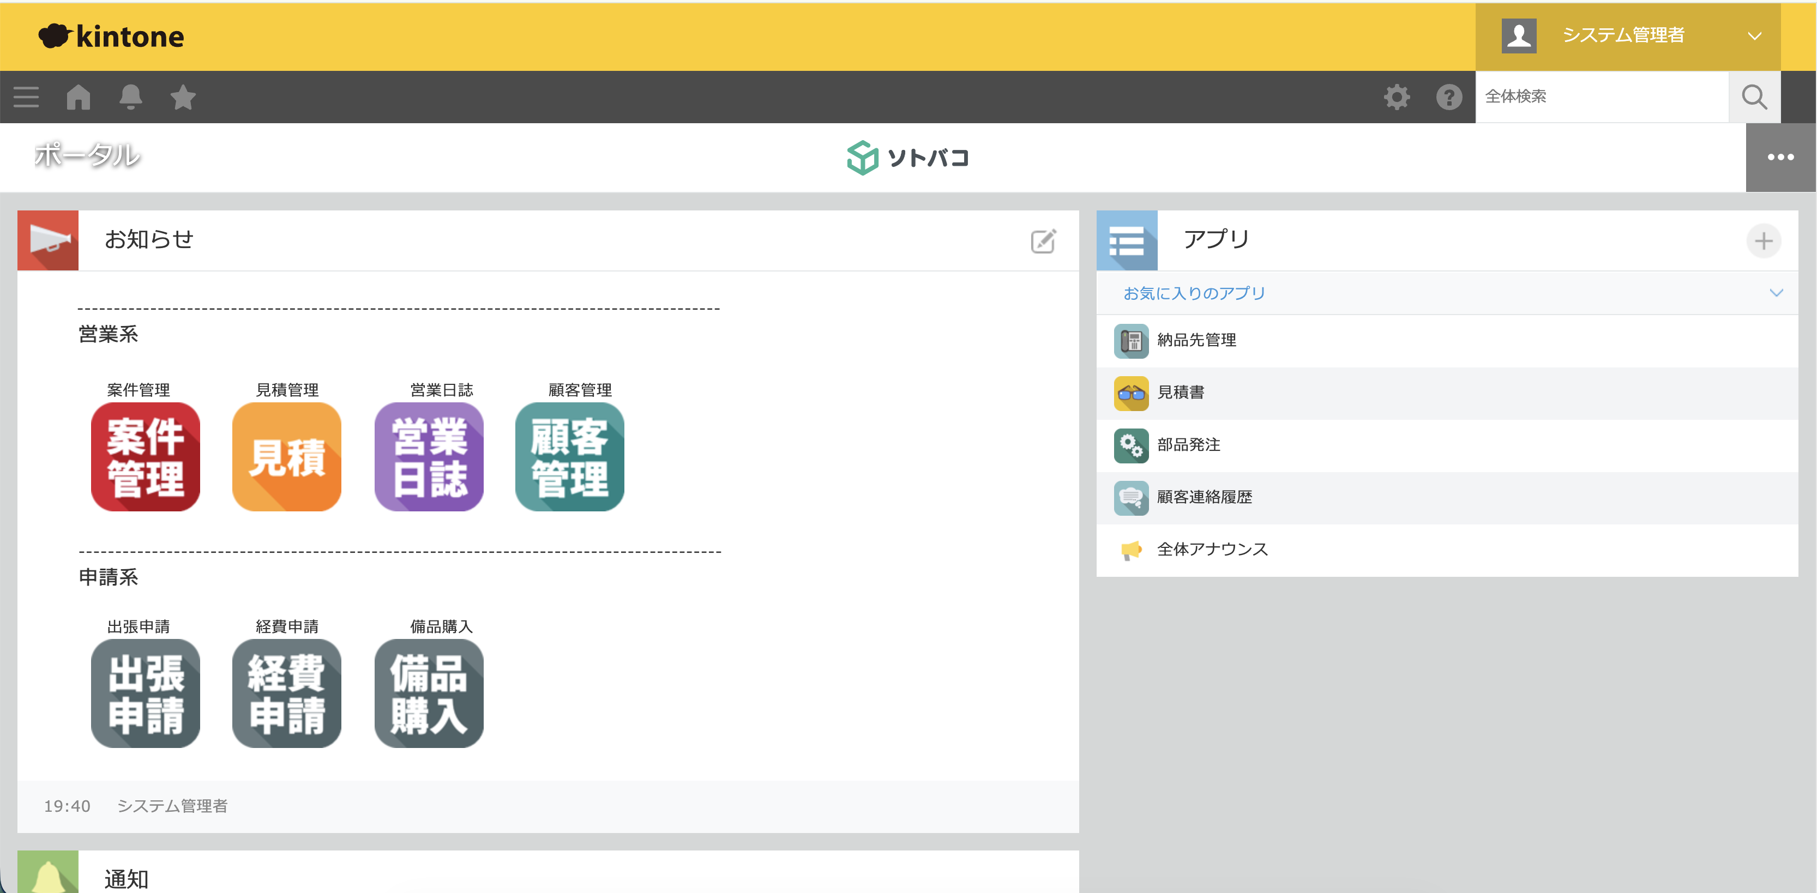Collapse the お気に入りのアプリ section

click(1776, 293)
